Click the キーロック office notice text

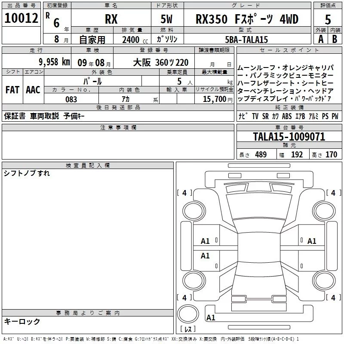point(22,321)
